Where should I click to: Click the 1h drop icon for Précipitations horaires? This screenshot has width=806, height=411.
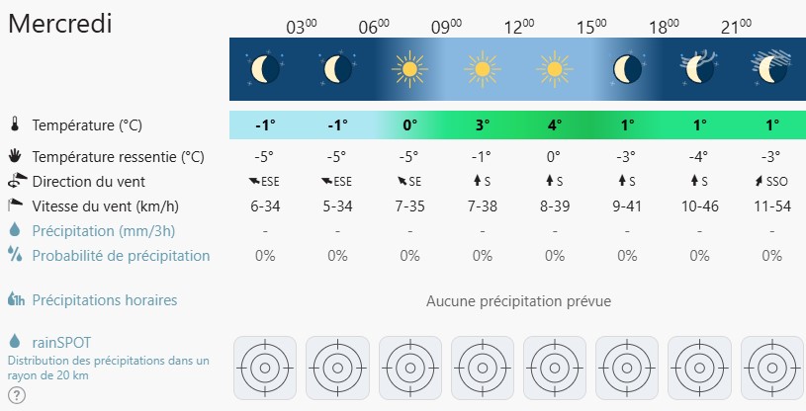coord(16,299)
